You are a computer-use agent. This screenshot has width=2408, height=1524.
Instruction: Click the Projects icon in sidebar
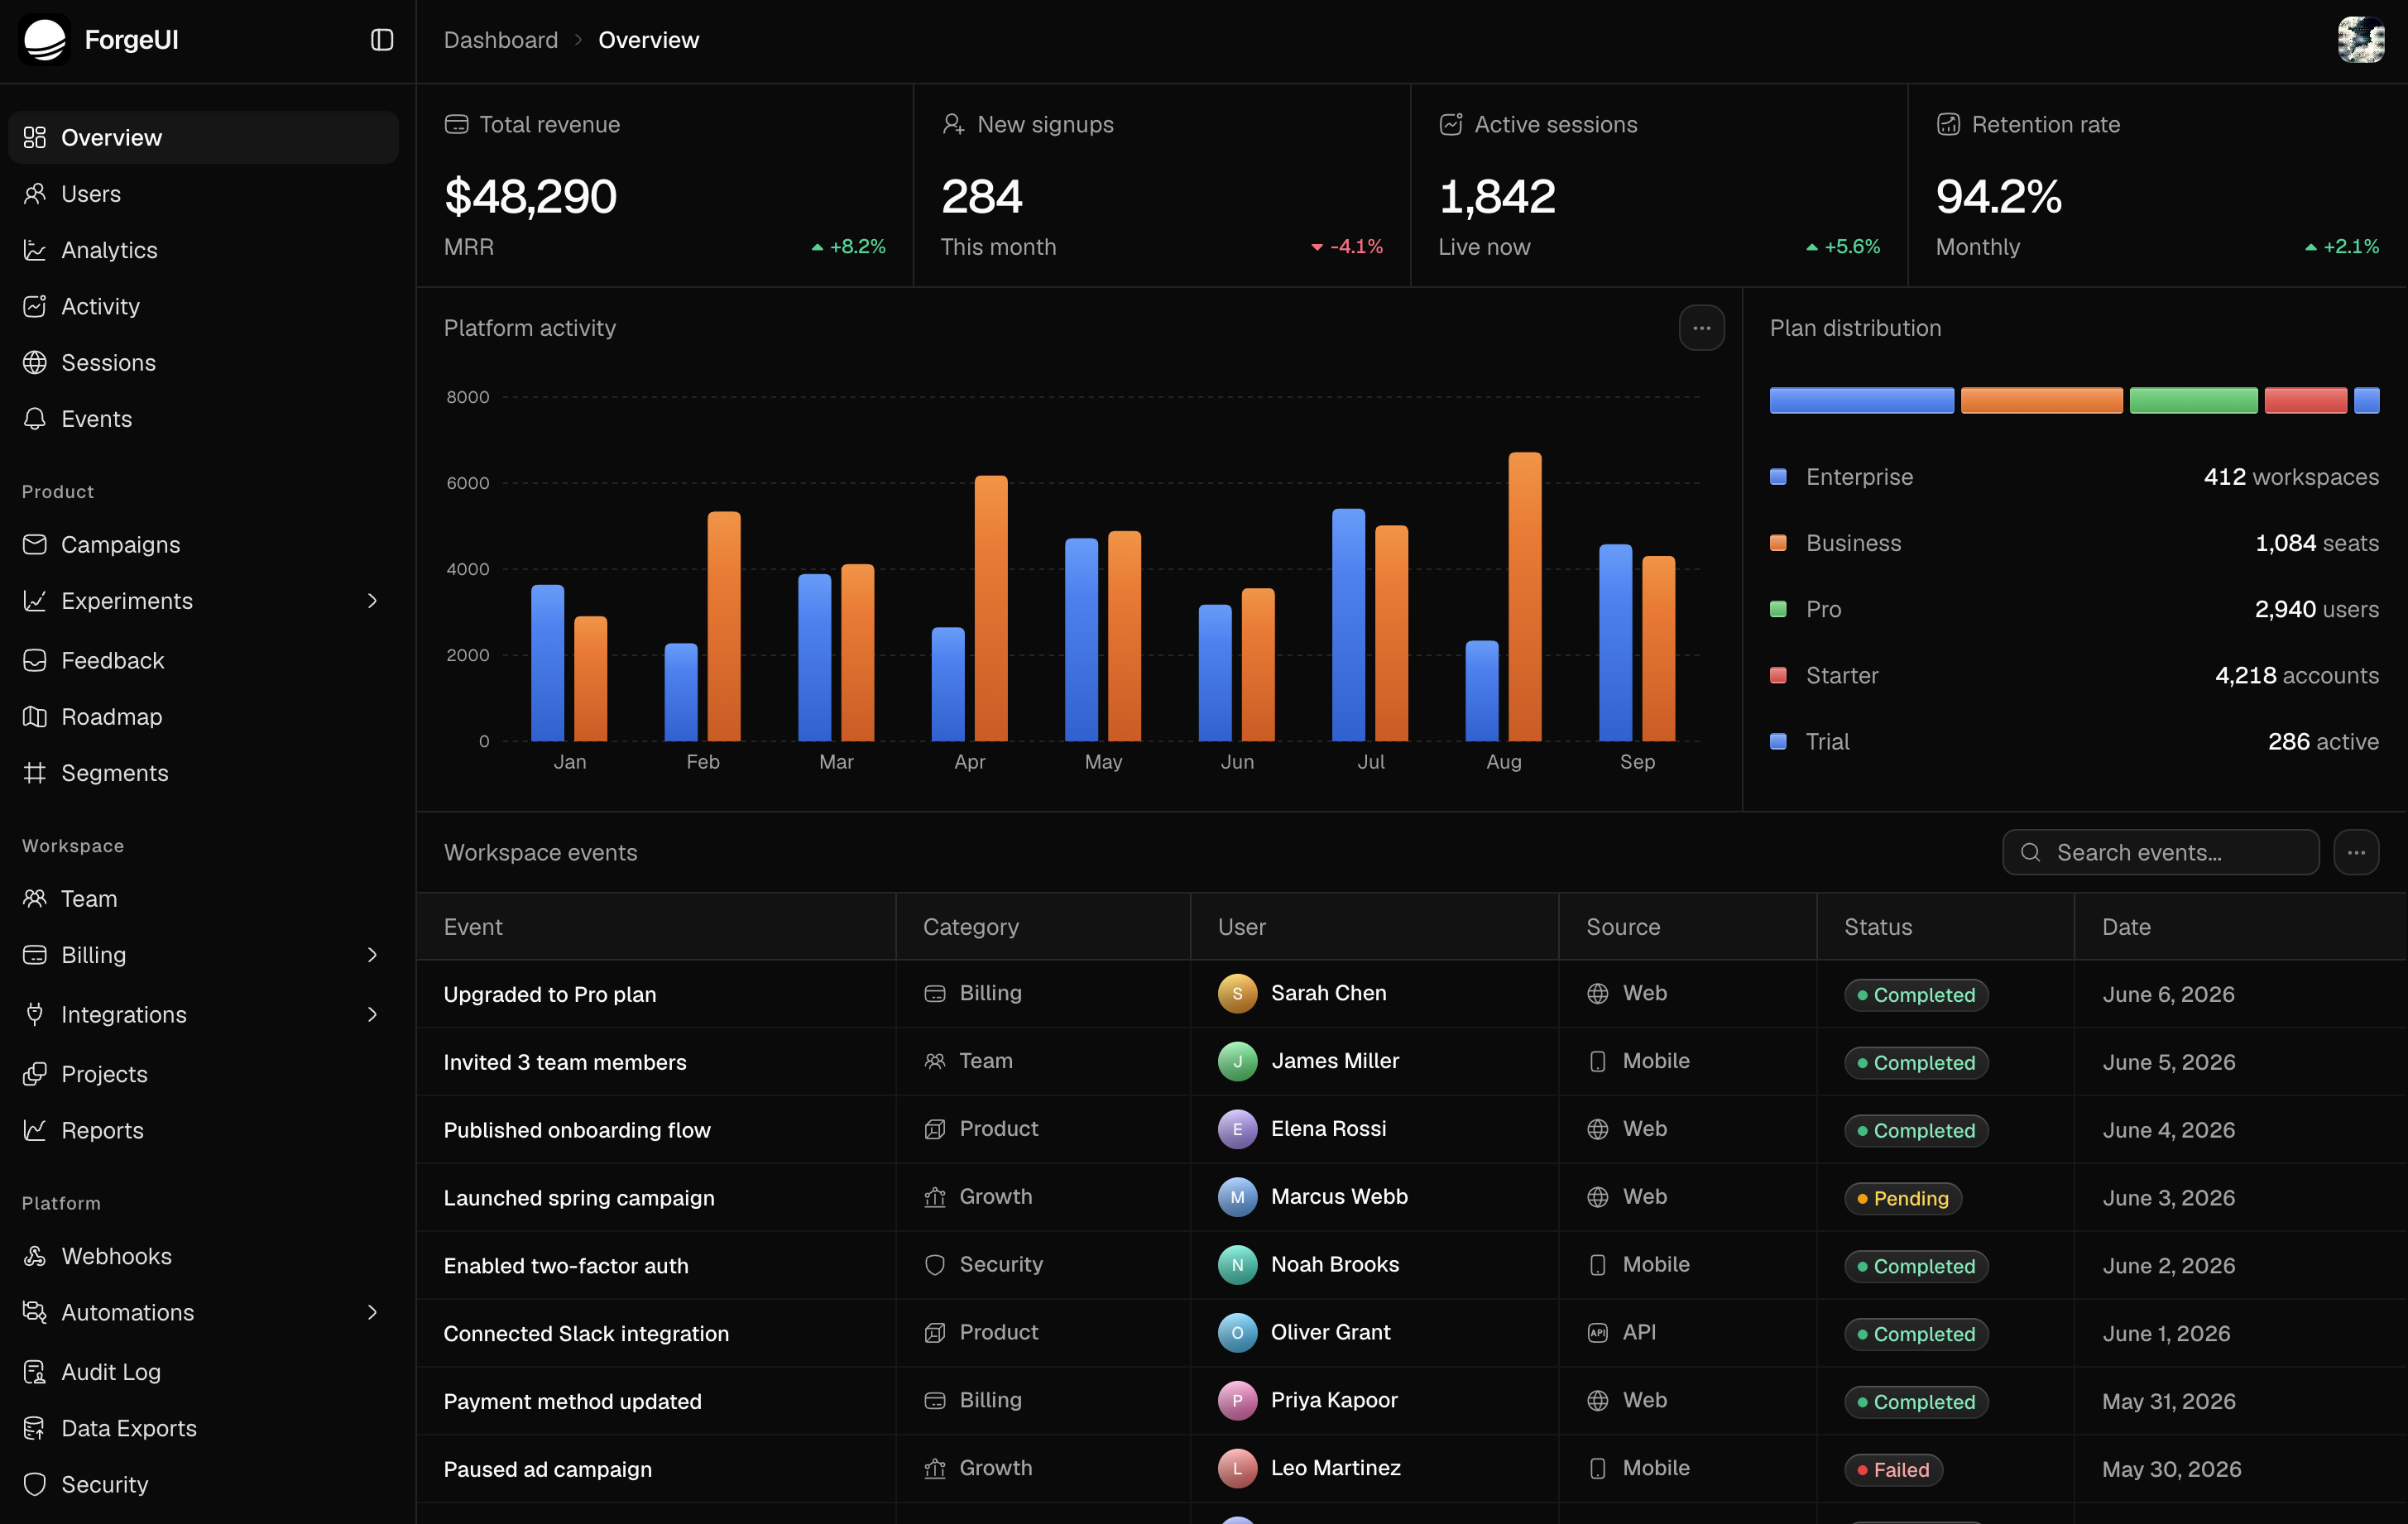[35, 1074]
